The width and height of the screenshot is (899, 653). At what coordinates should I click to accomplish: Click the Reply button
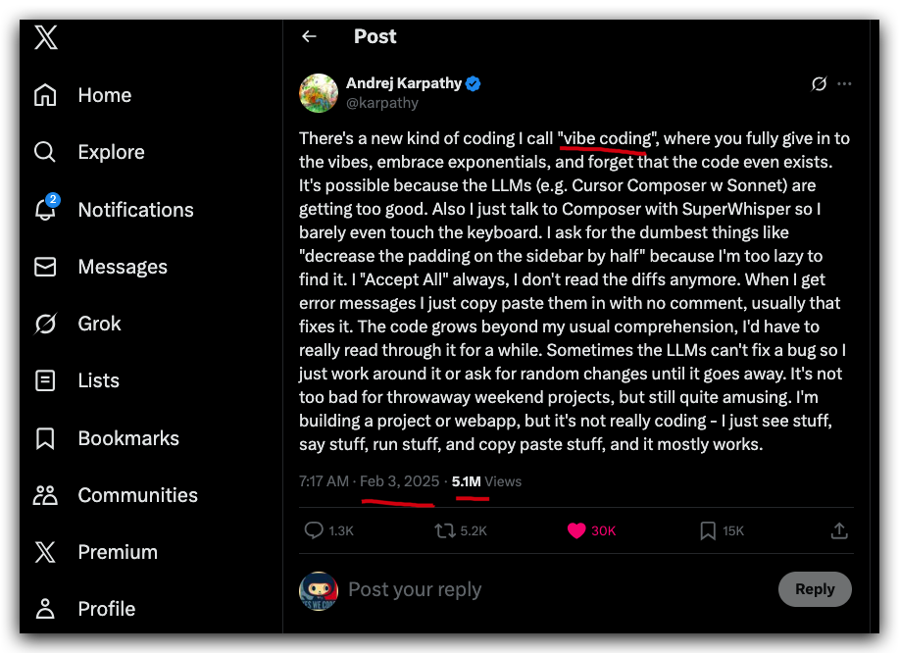pyautogui.click(x=814, y=589)
